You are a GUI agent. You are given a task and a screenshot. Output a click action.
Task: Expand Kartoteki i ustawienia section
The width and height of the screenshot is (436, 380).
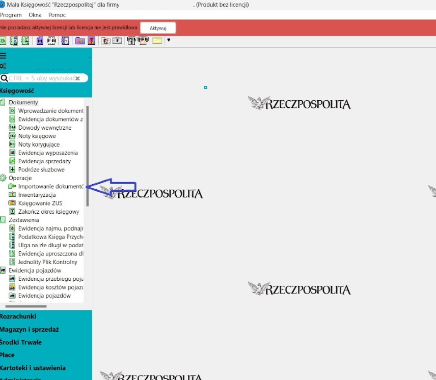click(33, 368)
